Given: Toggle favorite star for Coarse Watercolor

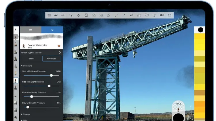Looking at the screenshot, I should point(59,46).
